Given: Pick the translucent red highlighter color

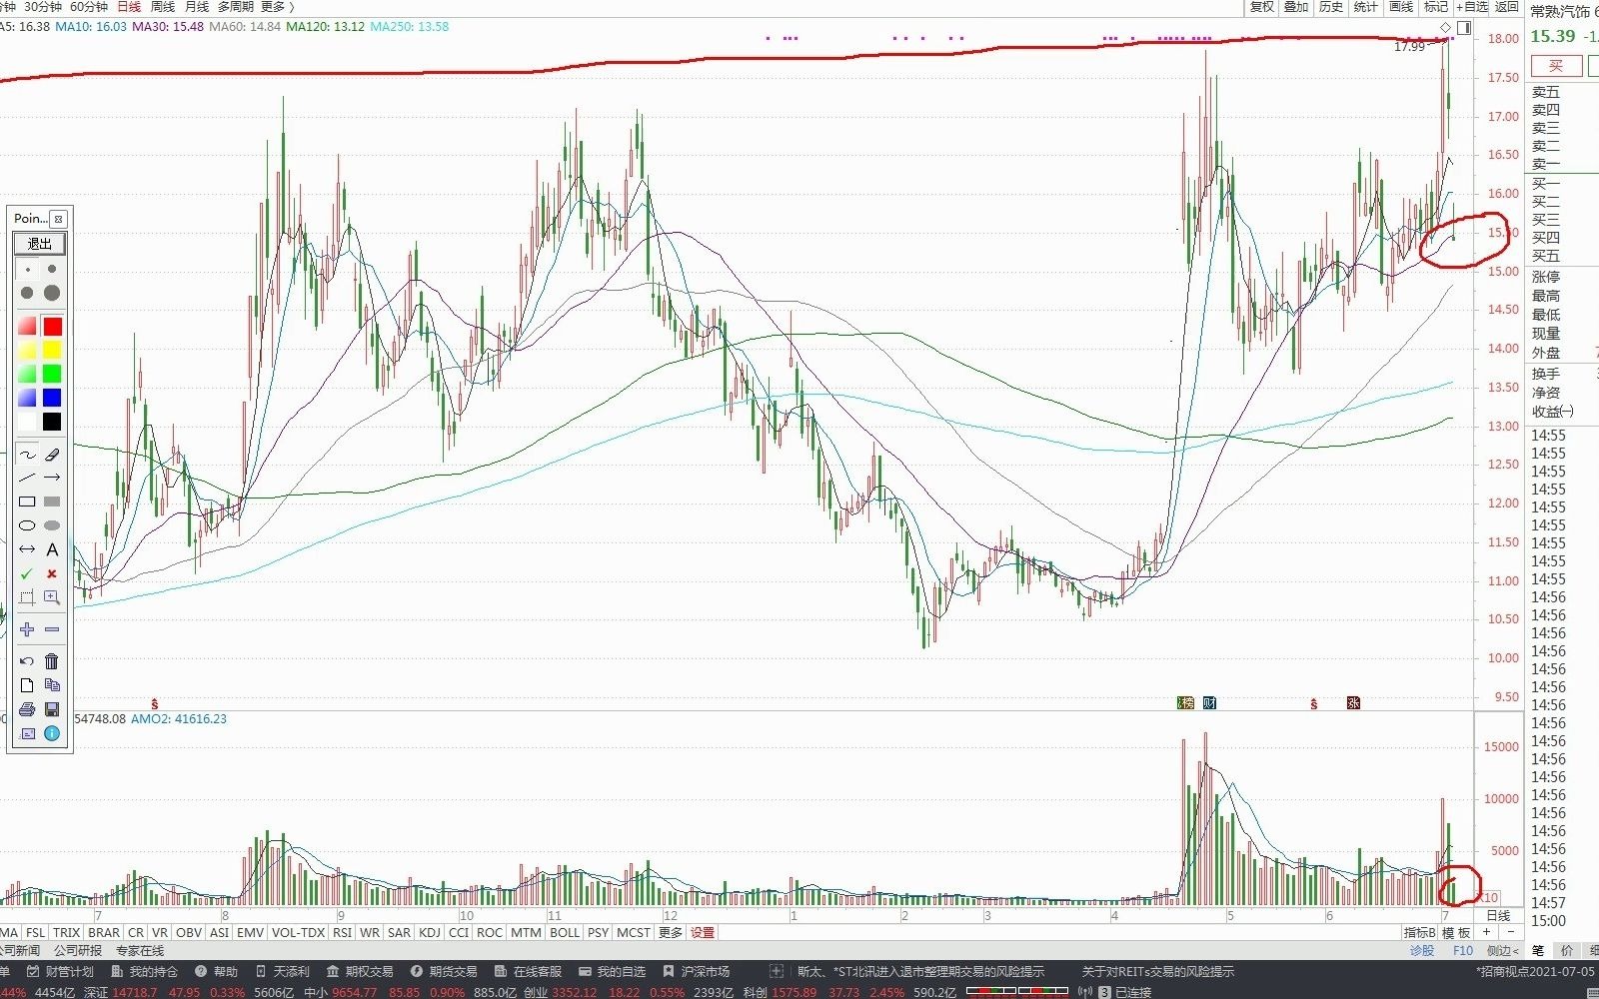Looking at the screenshot, I should point(27,326).
